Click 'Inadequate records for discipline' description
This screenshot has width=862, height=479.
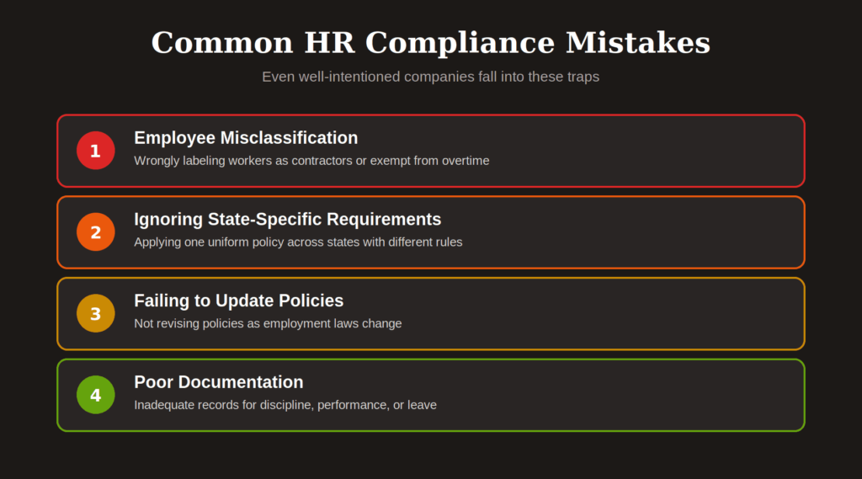285,405
